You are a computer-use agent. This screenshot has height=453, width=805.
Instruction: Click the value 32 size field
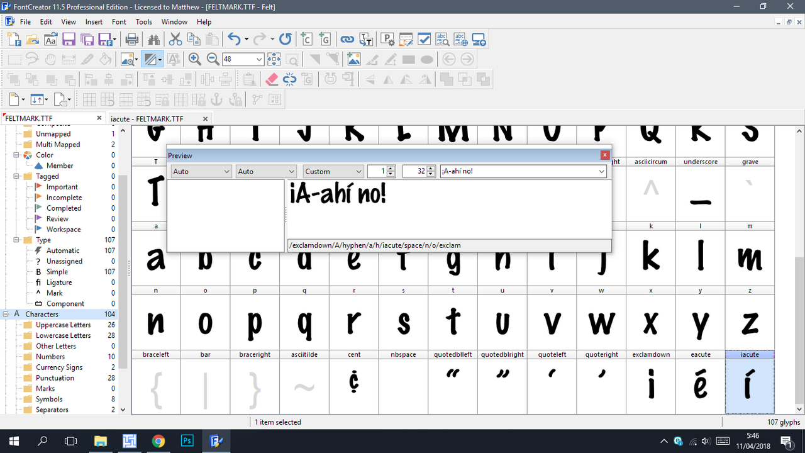click(x=414, y=171)
